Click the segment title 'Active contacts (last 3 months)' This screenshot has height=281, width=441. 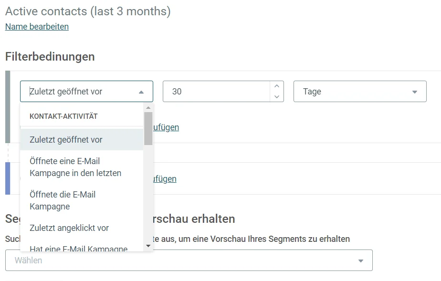(x=88, y=11)
